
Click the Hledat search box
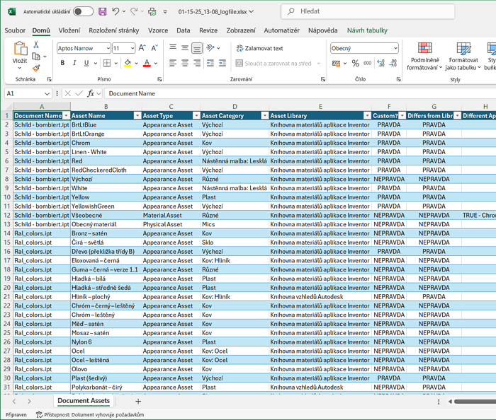tap(368, 12)
